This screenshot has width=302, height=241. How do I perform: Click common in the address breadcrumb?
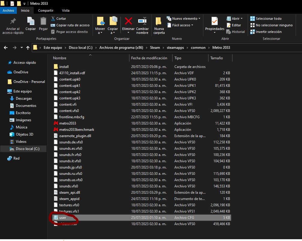(x=198, y=48)
